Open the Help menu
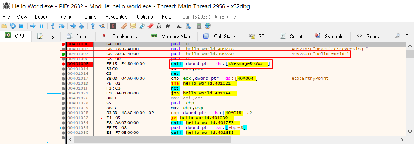Image resolution: width=414 pixels, height=144 pixels. 166,17
